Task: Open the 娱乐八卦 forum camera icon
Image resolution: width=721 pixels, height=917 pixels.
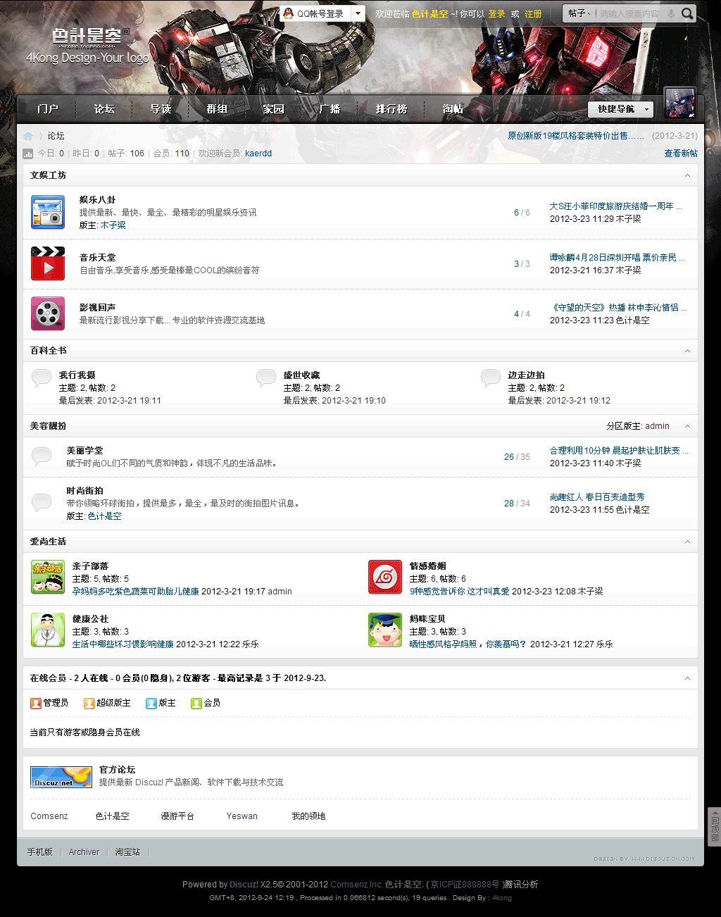Action: click(x=48, y=212)
